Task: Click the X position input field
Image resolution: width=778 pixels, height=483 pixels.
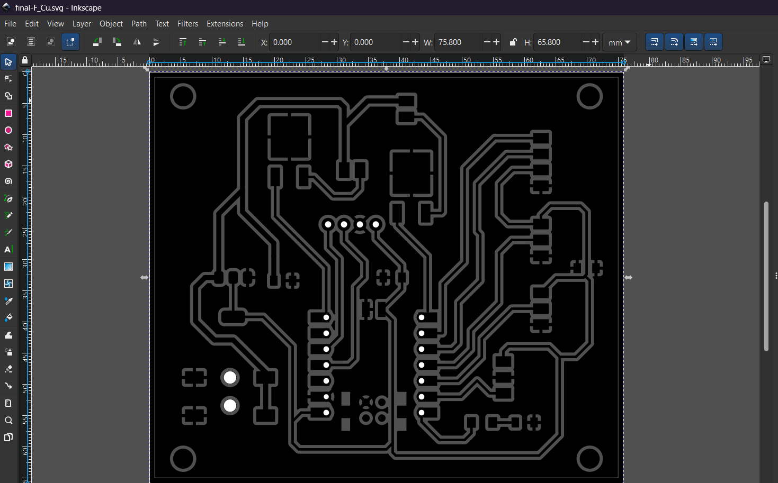Action: tap(295, 42)
